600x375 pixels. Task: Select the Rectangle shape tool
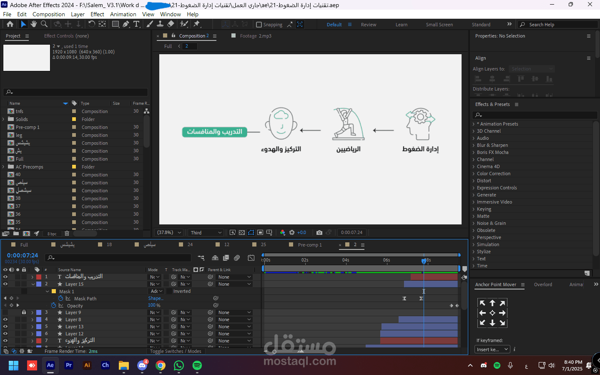click(x=115, y=24)
